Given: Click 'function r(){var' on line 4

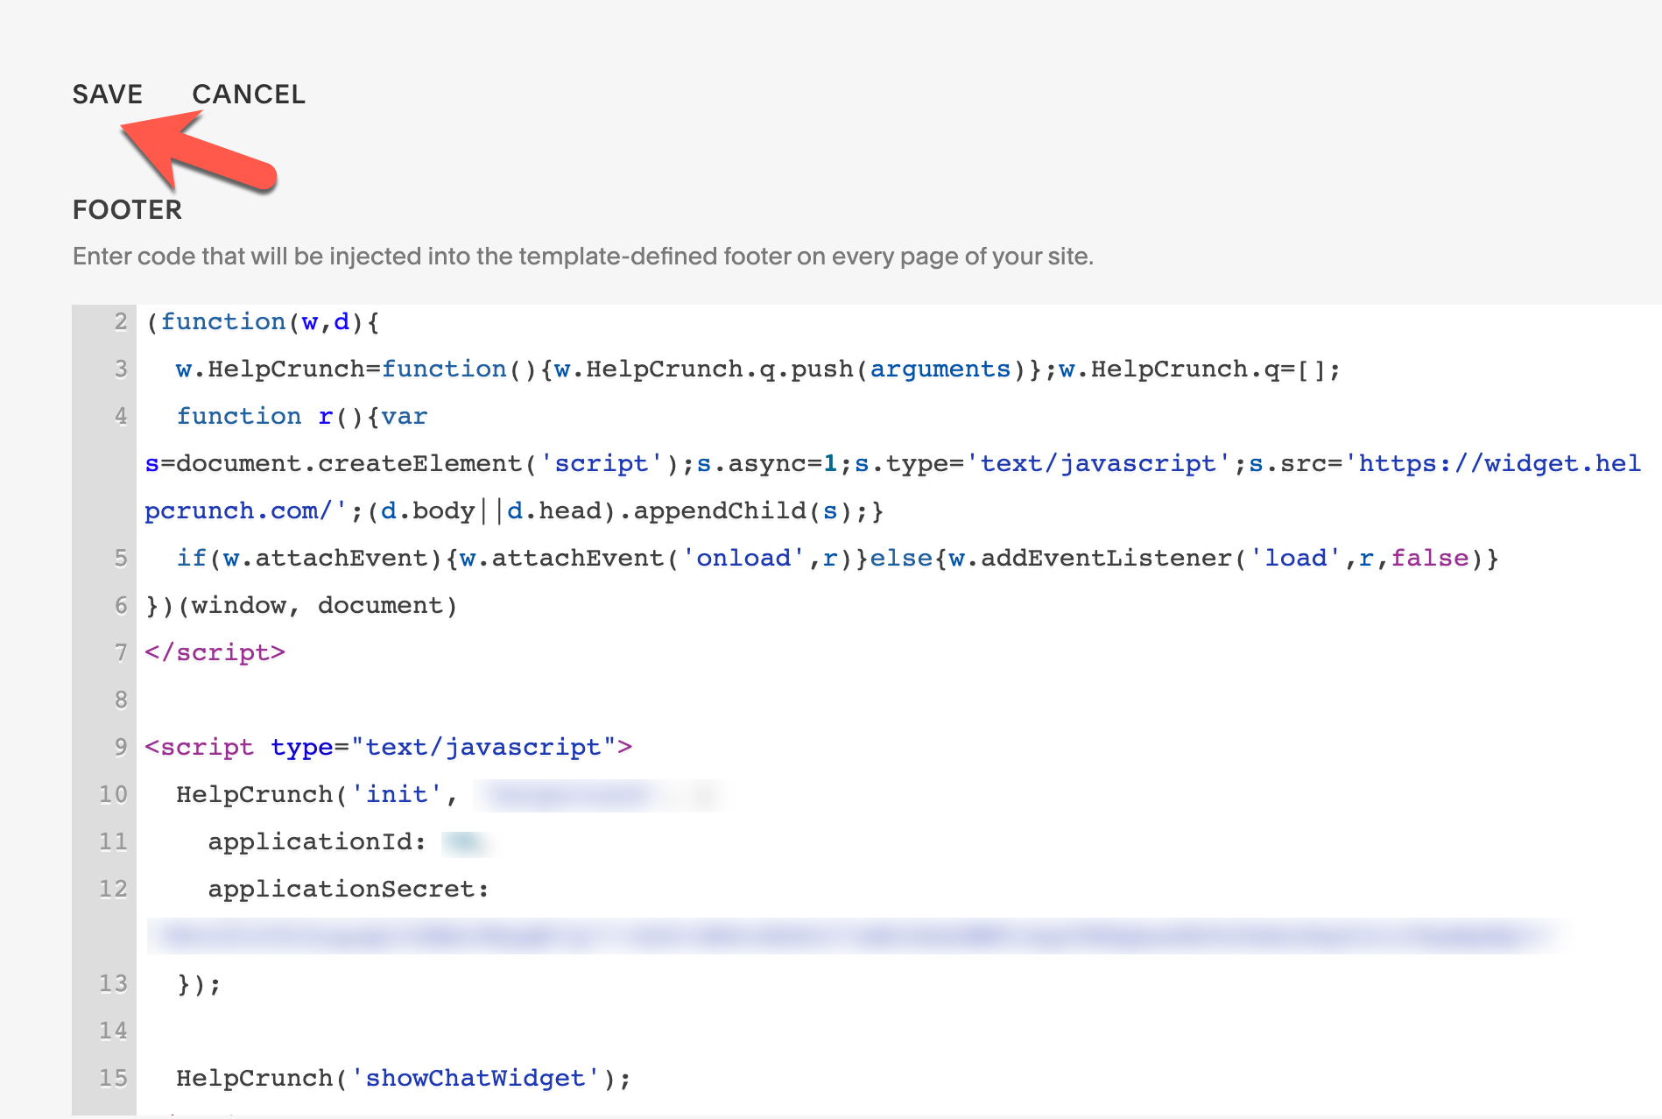Looking at the screenshot, I should pos(302,417).
